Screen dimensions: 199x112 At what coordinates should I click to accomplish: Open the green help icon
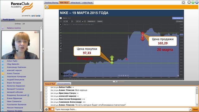193,2
